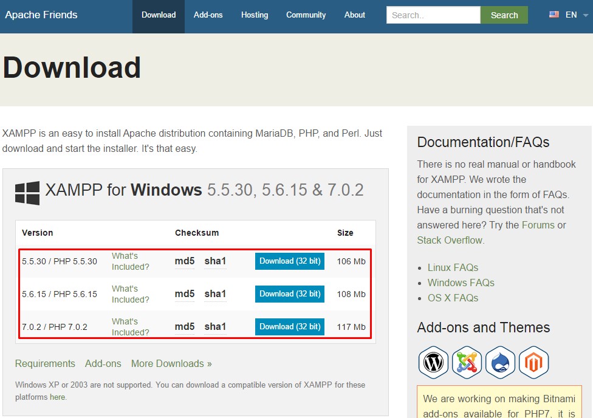Click the '106 Mb' size cell

click(x=351, y=261)
